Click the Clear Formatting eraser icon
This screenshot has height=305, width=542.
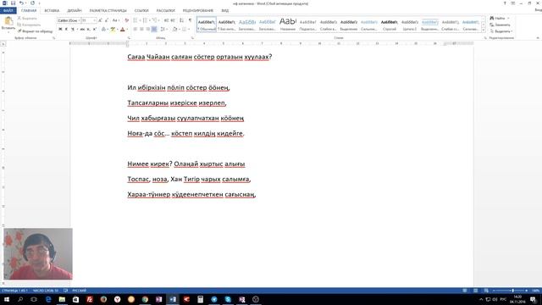click(126, 20)
